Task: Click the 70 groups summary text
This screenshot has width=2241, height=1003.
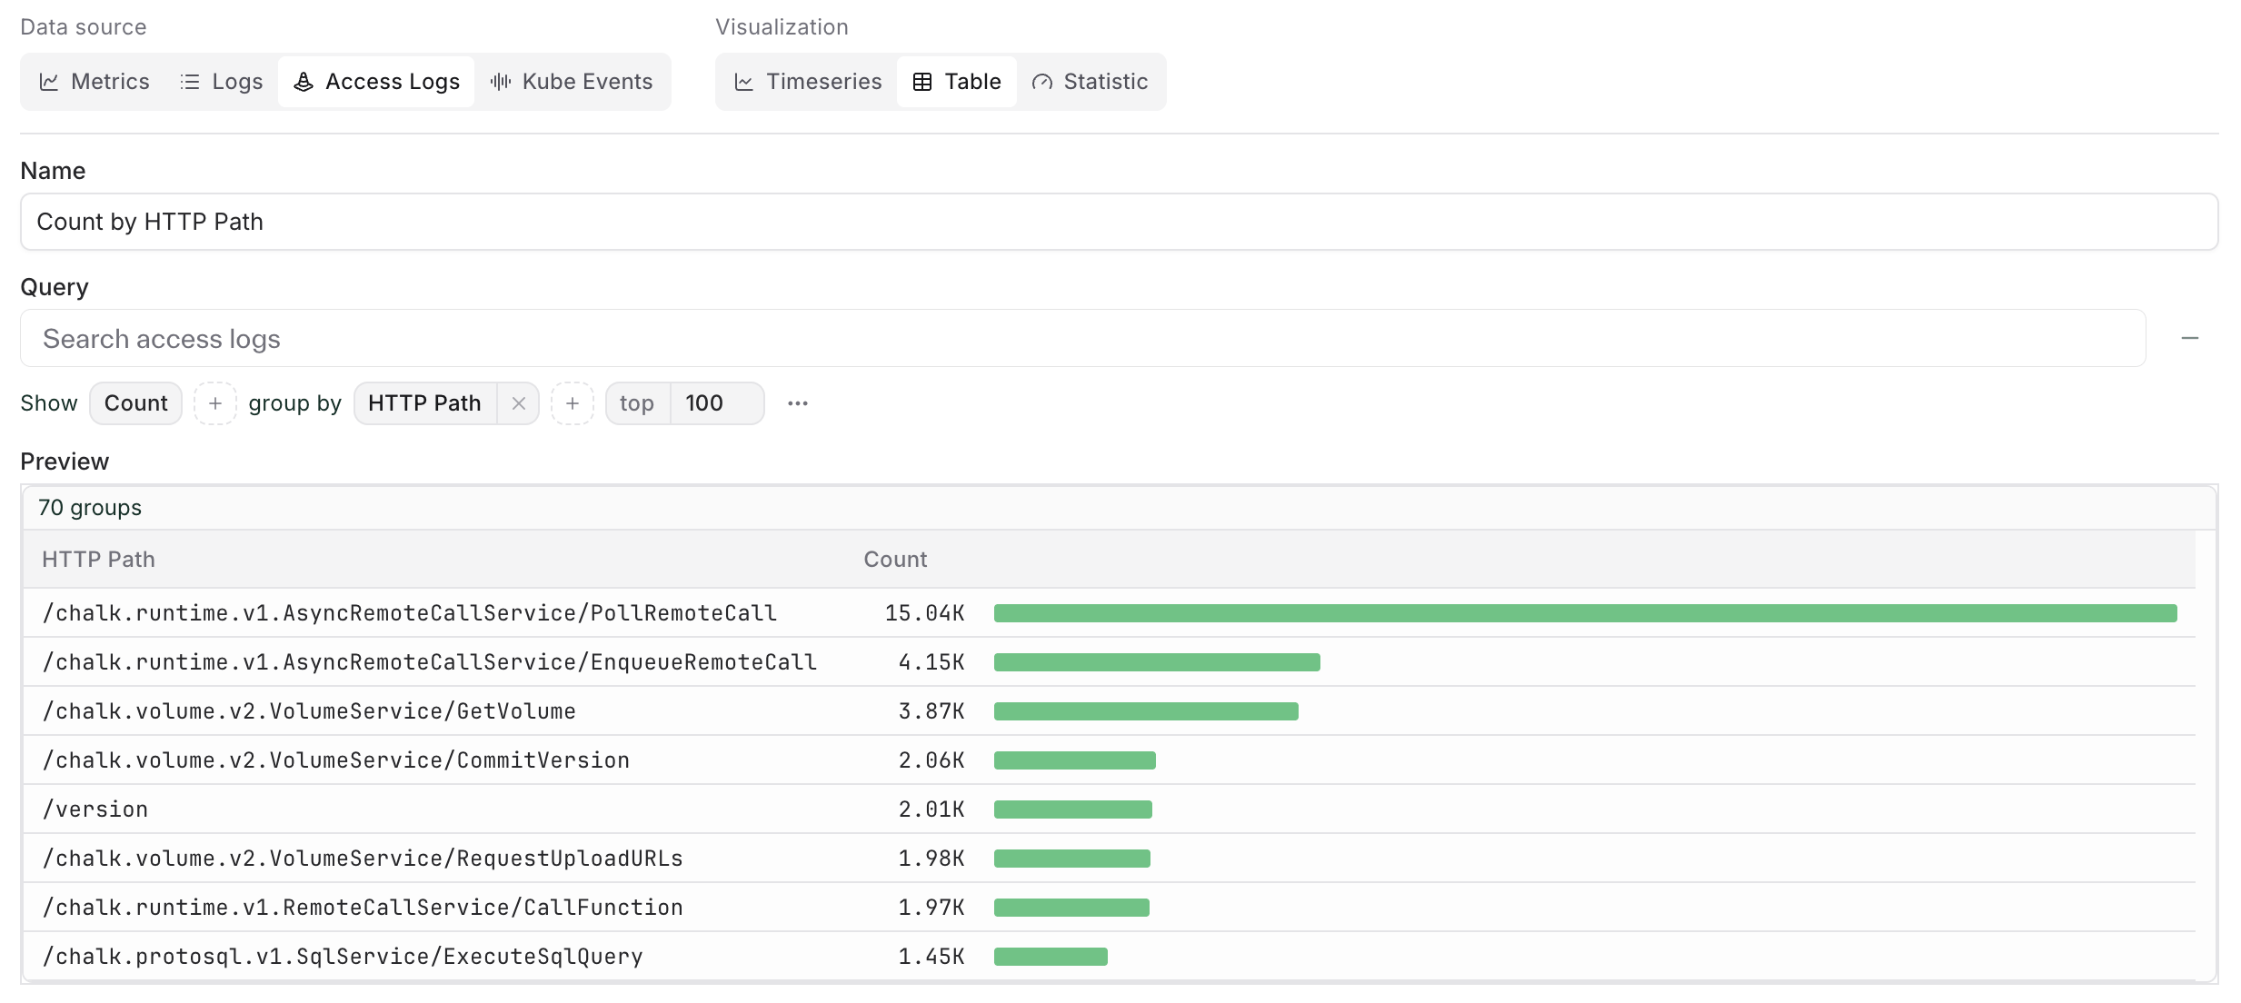Action: 90,508
